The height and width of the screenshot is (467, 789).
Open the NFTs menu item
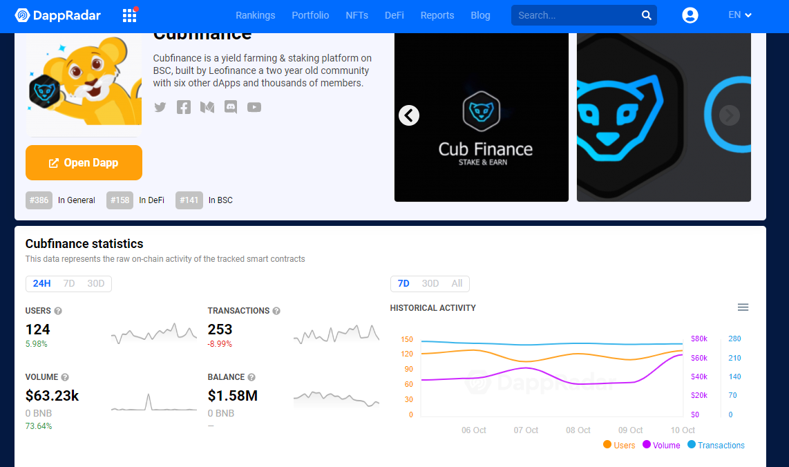357,16
